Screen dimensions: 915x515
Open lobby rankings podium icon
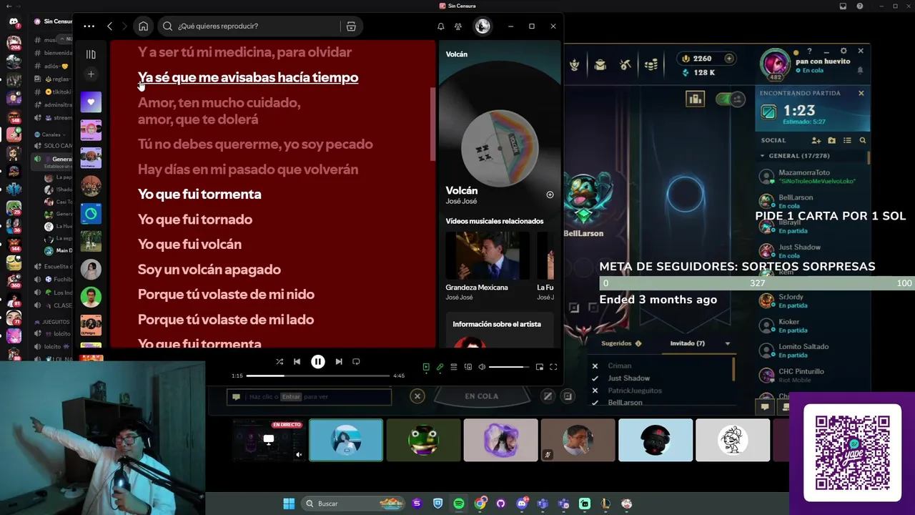(x=695, y=99)
